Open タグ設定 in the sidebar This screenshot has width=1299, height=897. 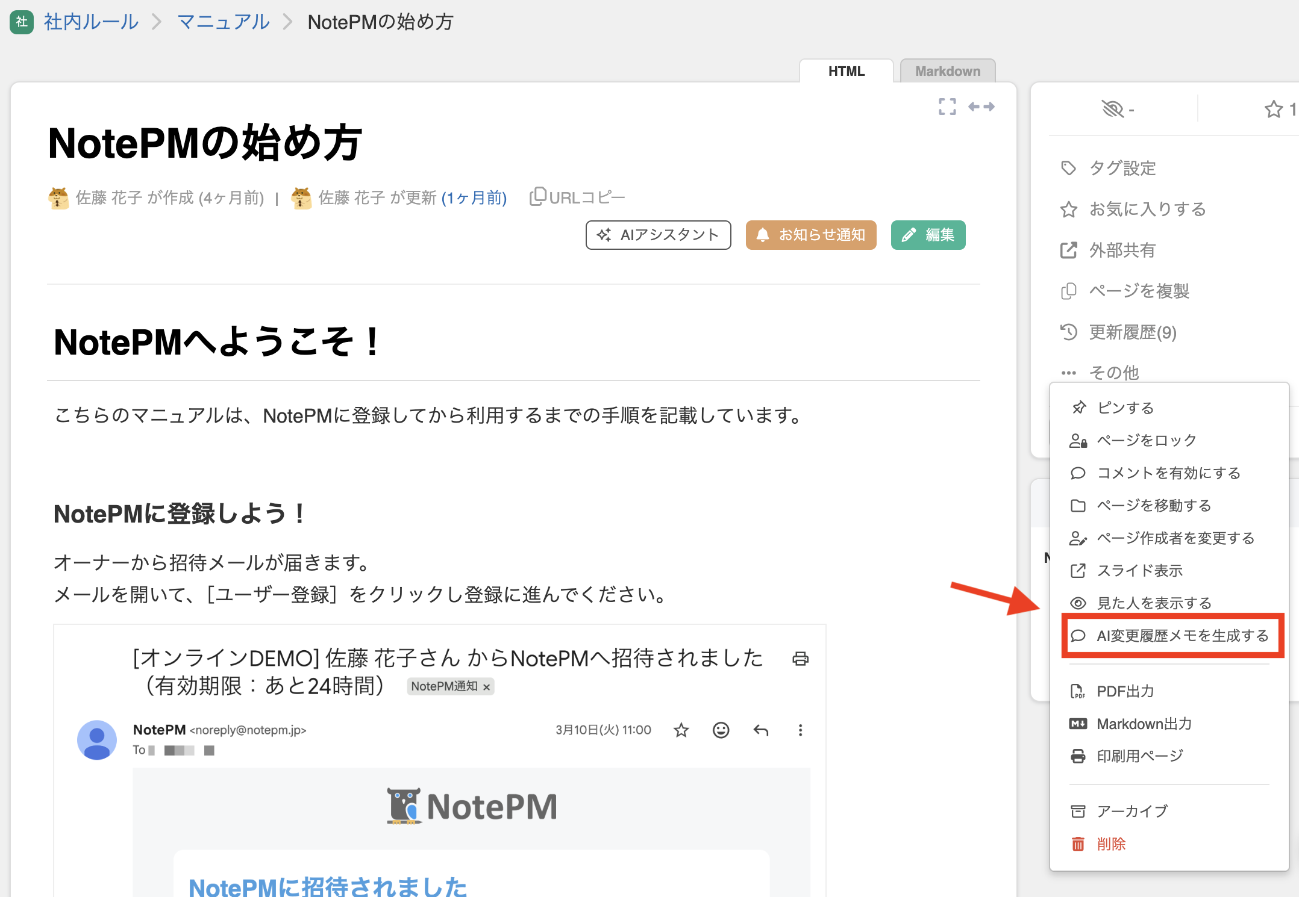coord(1109,168)
